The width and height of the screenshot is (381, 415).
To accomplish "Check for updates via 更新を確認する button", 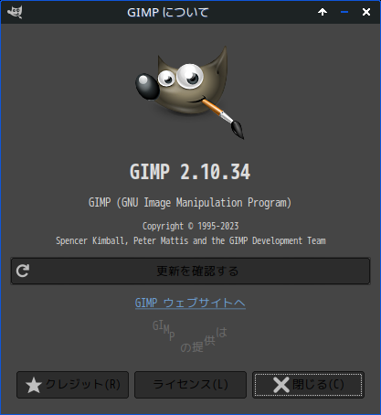I will (190, 271).
